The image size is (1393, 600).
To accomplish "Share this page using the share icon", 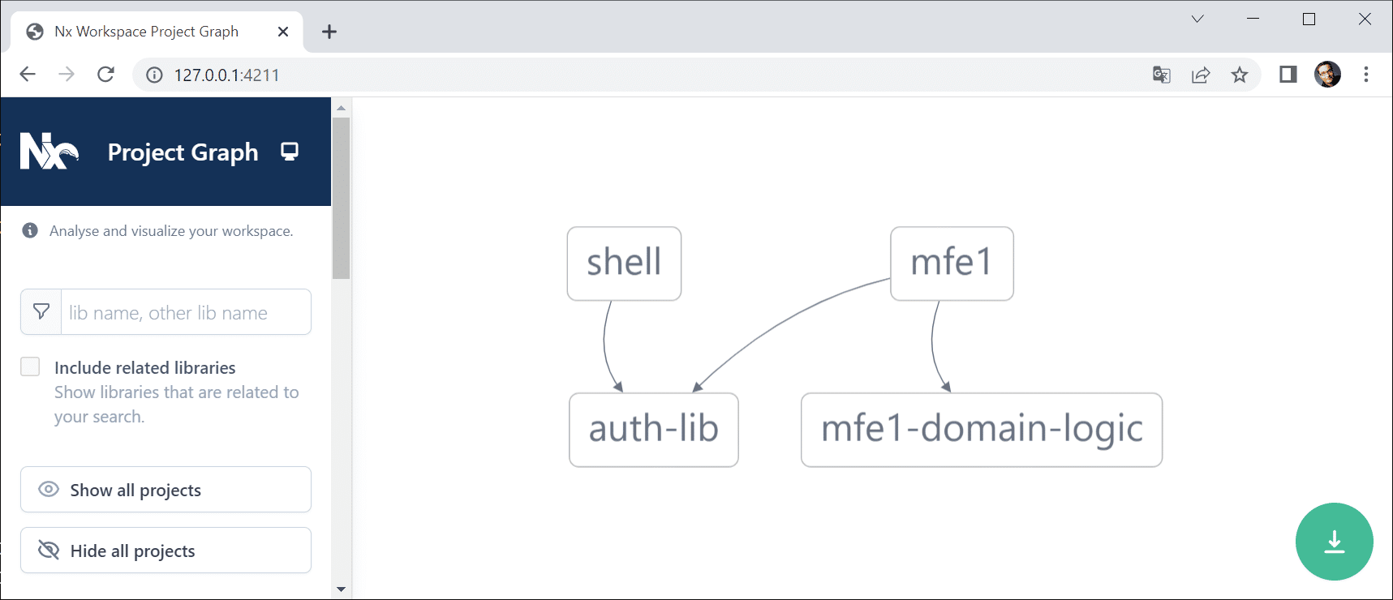I will click(x=1201, y=75).
